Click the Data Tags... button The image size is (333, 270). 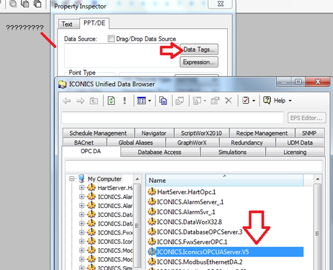click(199, 49)
